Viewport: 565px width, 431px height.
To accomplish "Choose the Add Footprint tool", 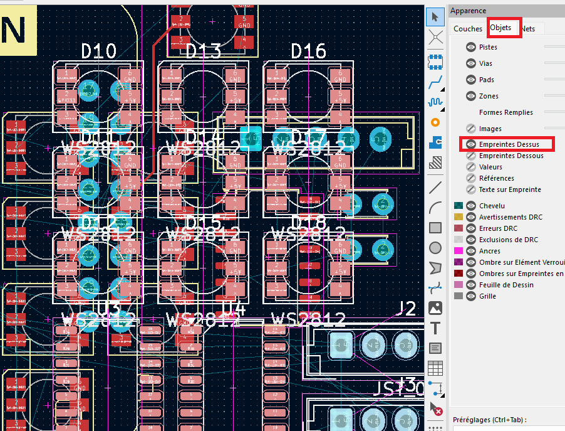I will click(435, 61).
